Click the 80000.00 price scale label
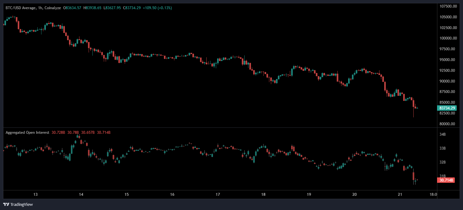This screenshot has width=463, height=210. click(448, 124)
